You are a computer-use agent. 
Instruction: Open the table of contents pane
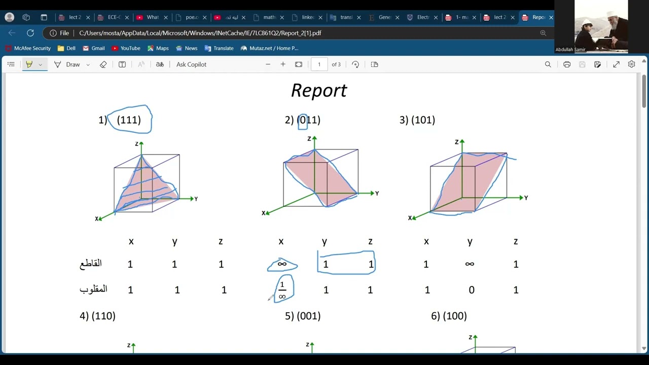pyautogui.click(x=11, y=64)
